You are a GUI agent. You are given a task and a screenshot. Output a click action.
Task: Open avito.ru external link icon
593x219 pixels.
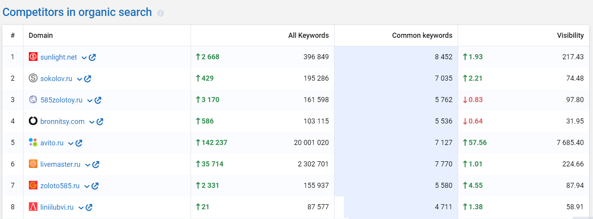[x=79, y=143]
